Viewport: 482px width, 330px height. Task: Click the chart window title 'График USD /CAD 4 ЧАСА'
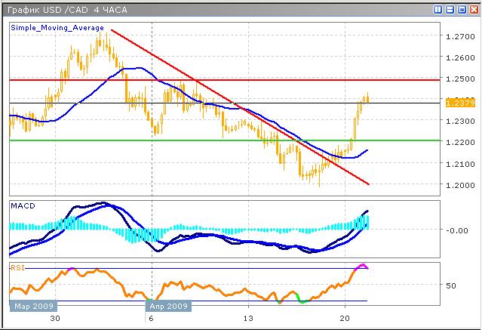pos(67,10)
